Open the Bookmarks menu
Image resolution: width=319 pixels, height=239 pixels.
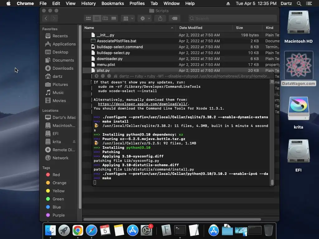113,3
